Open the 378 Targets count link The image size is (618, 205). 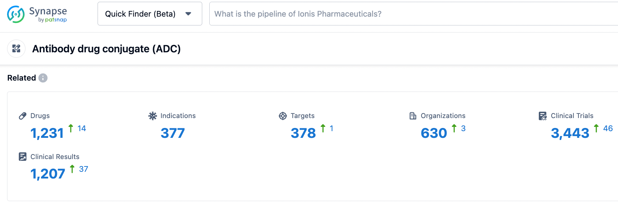303,133
